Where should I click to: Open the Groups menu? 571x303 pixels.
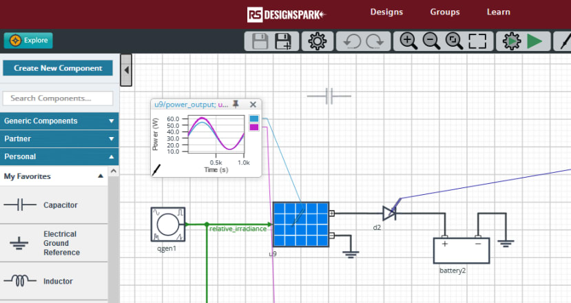coord(445,12)
